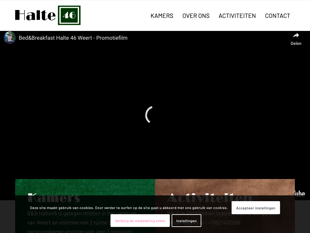Open the KAMERS menu item
The height and width of the screenshot is (233, 310).
click(162, 16)
